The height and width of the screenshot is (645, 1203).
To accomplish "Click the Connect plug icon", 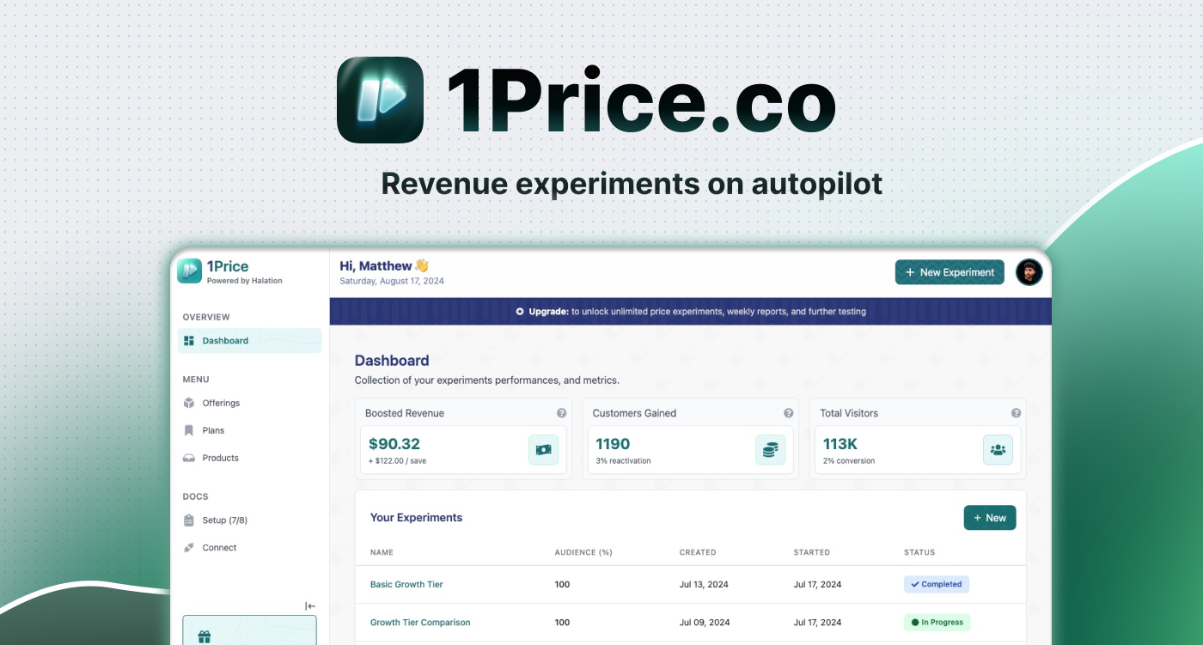I will 189,547.
